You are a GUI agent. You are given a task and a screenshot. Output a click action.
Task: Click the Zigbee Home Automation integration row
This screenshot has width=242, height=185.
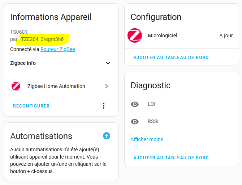point(61,86)
